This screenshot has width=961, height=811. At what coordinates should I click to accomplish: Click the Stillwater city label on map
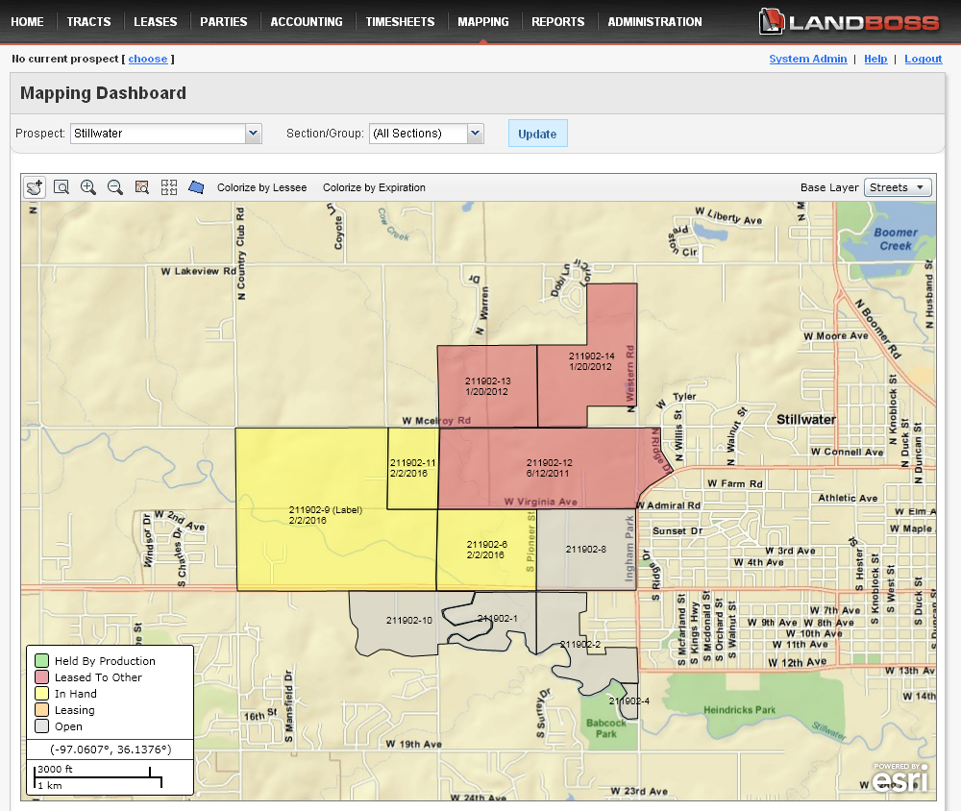[x=806, y=420]
